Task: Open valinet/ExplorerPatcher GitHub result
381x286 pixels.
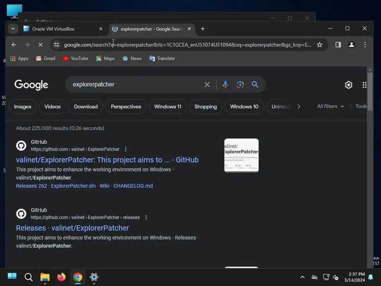Action: [107, 160]
